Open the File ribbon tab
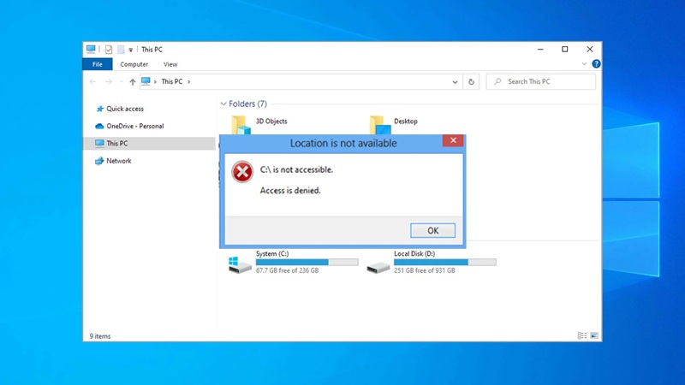The height and width of the screenshot is (385, 685). (98, 64)
